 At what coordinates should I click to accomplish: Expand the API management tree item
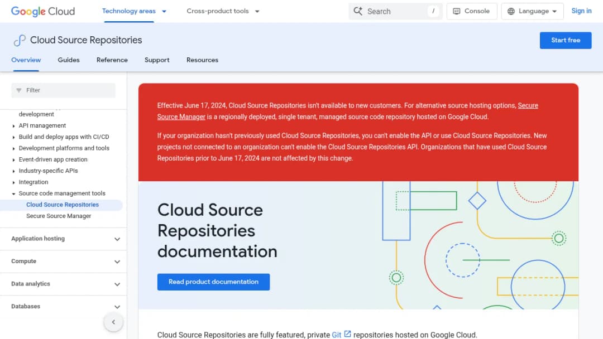[13, 126]
